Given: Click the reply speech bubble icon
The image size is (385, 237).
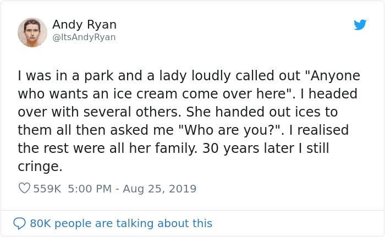Looking at the screenshot, I should 19,223.
